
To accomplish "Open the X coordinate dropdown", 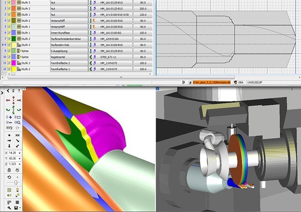I will [20, 152].
